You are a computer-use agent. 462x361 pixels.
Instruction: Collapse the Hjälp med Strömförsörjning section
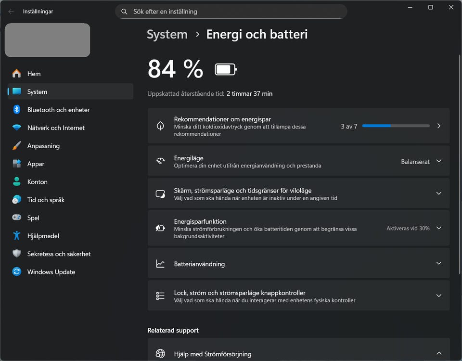pyautogui.click(x=439, y=353)
